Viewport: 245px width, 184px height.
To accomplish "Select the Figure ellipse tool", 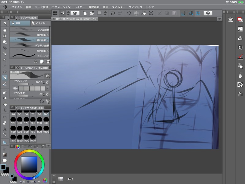I will point(5,117).
